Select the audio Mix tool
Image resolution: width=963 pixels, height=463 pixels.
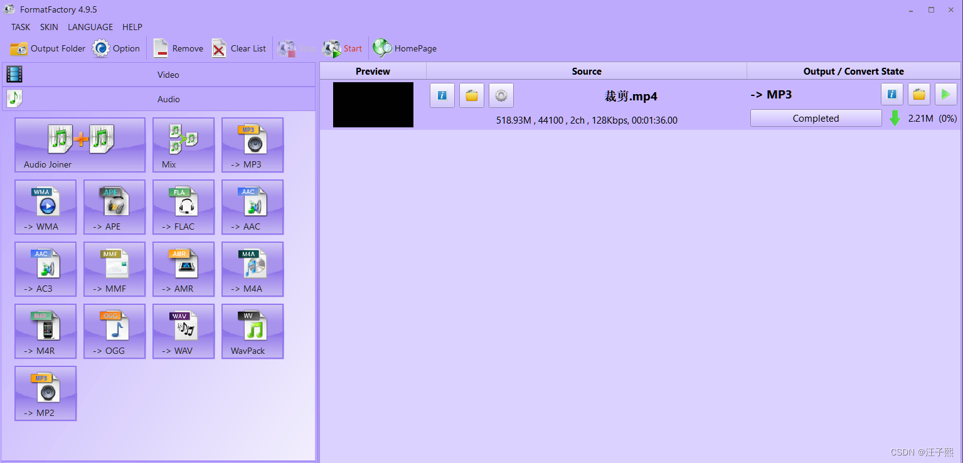click(x=183, y=145)
